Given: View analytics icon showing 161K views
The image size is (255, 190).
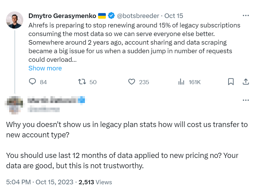Looking at the screenshot, I should tap(181, 82).
